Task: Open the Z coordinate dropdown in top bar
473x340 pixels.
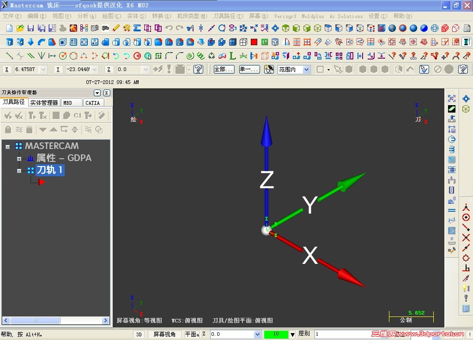Action: [x=146, y=70]
